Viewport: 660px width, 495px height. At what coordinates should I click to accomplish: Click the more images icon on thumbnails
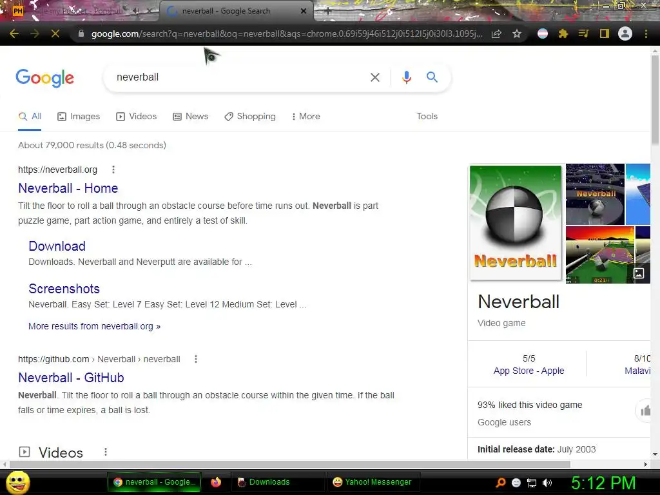639,273
